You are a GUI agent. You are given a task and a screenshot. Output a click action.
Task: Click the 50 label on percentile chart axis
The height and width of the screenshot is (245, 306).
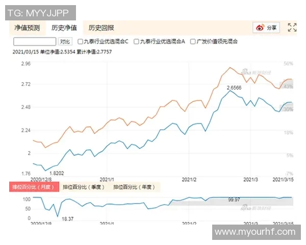(28, 209)
